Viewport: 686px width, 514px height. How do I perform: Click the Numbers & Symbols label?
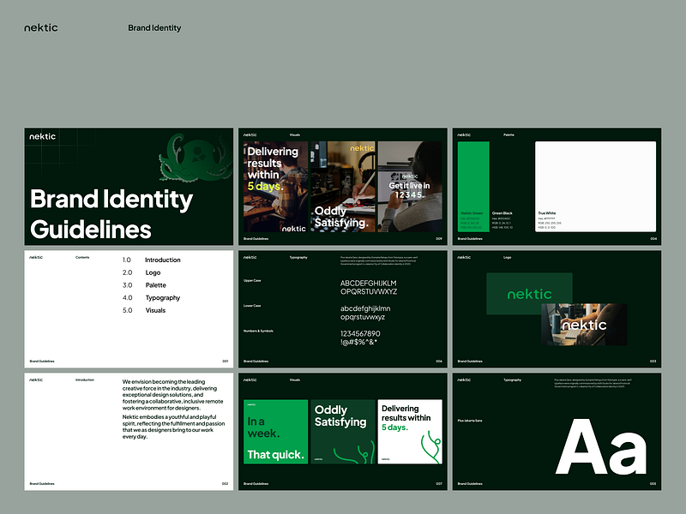click(x=258, y=331)
